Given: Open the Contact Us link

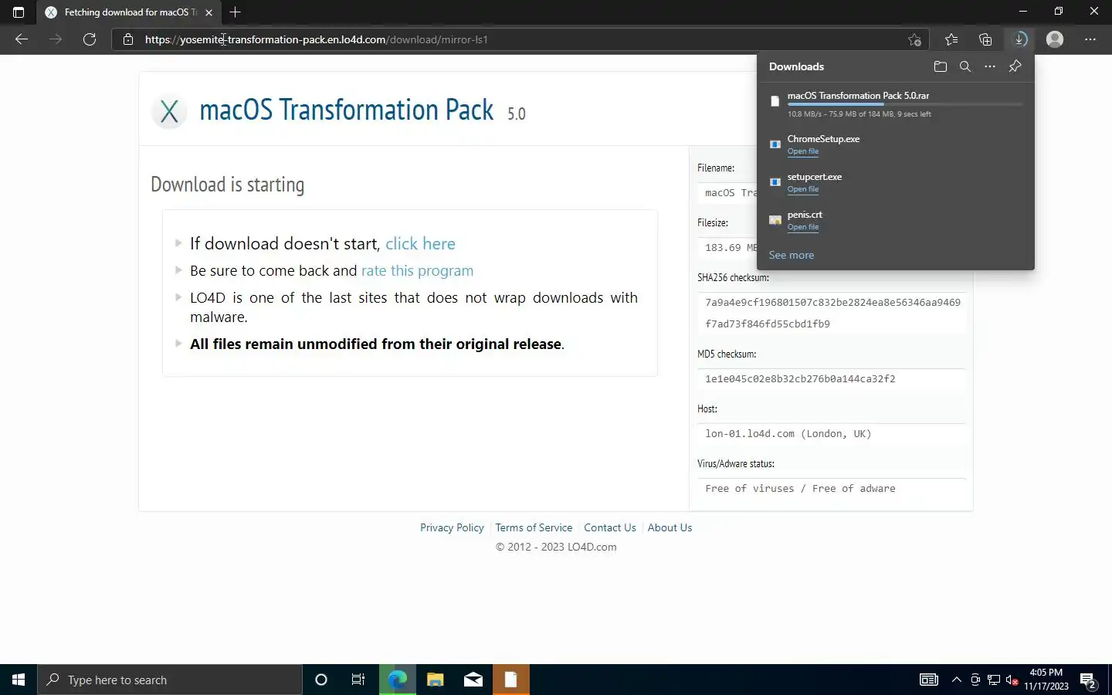Looking at the screenshot, I should (x=610, y=527).
